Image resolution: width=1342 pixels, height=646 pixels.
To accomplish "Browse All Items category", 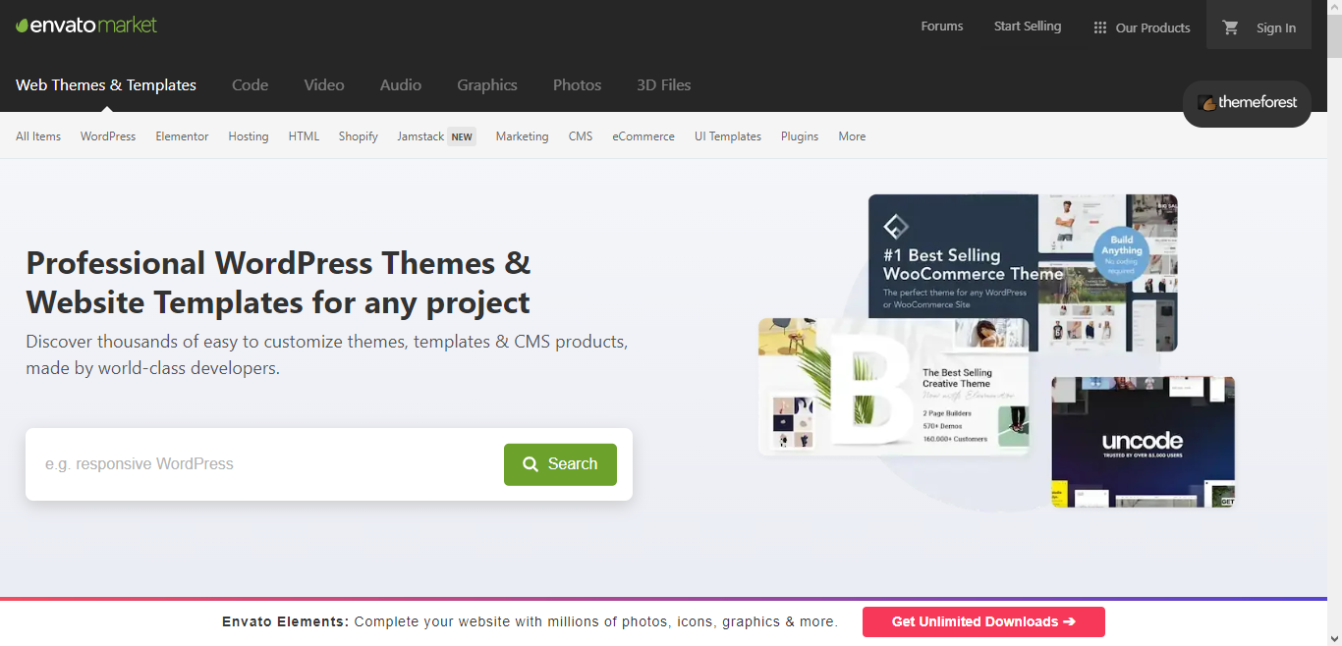I will [x=37, y=136].
